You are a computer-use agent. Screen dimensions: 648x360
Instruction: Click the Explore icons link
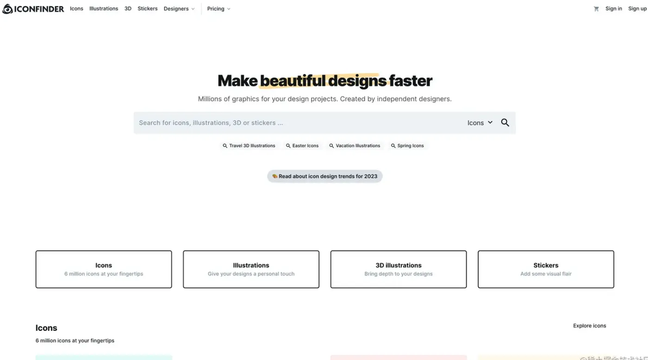(x=590, y=326)
